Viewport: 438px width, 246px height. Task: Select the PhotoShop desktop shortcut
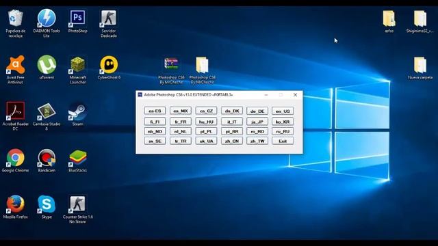[x=77, y=21]
